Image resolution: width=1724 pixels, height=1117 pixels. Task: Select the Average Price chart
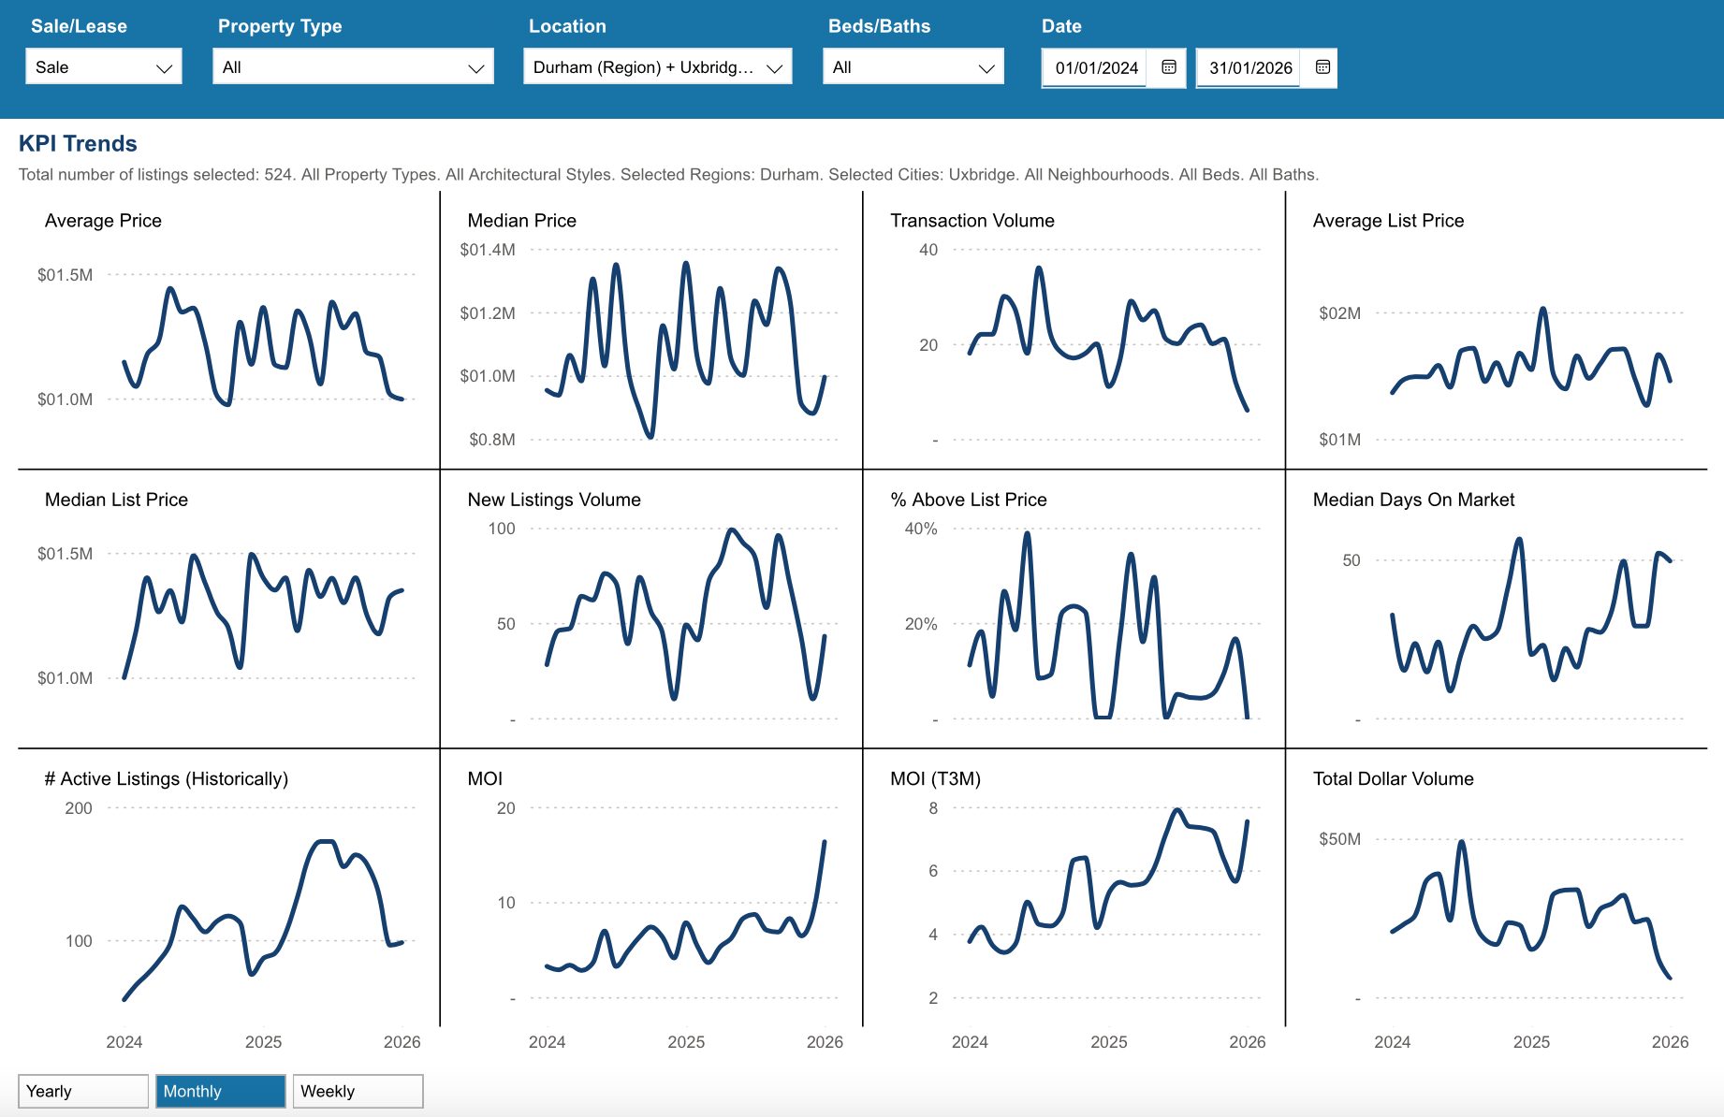(229, 337)
